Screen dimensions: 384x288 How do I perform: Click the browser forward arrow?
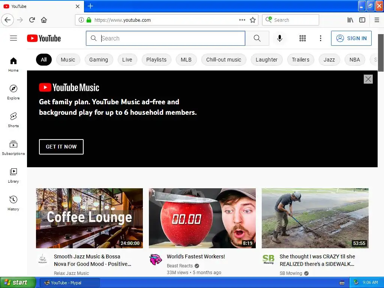point(20,20)
